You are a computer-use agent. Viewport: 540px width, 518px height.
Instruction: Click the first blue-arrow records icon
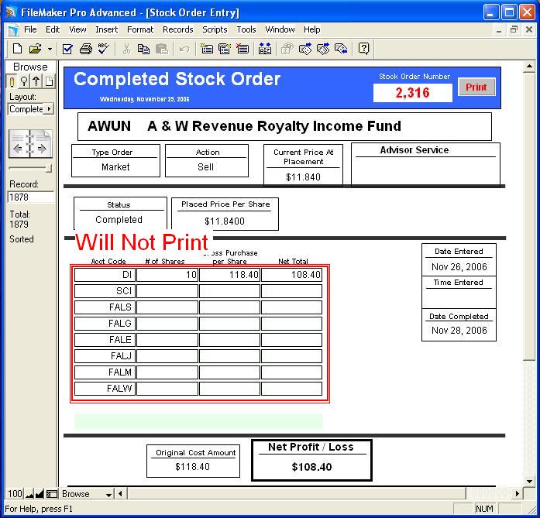305,49
